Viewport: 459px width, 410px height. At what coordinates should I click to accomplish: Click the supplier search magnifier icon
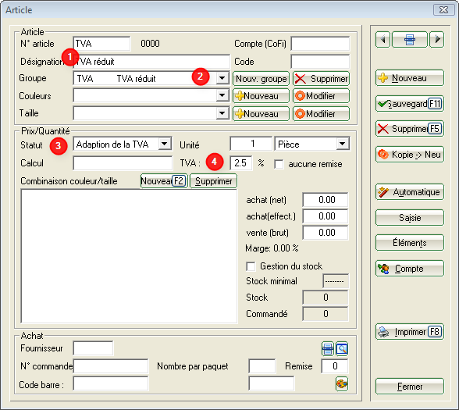pos(342,349)
